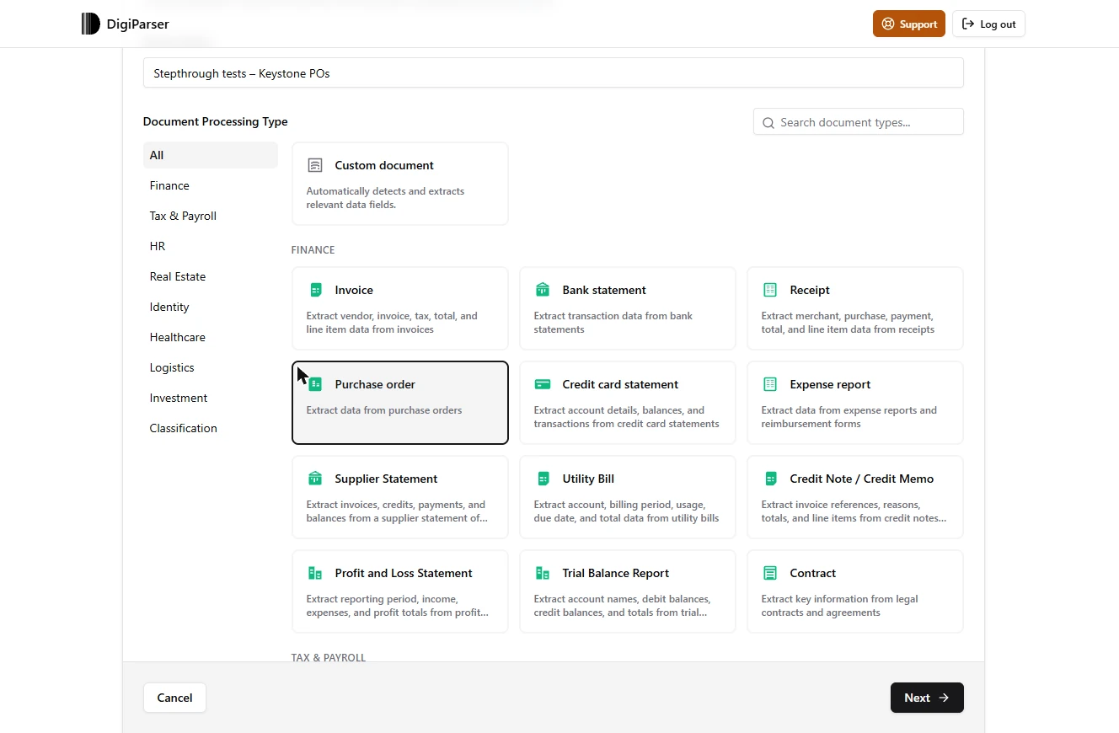Click the Next button arrow icon
The height and width of the screenshot is (733, 1119).
[x=944, y=698]
